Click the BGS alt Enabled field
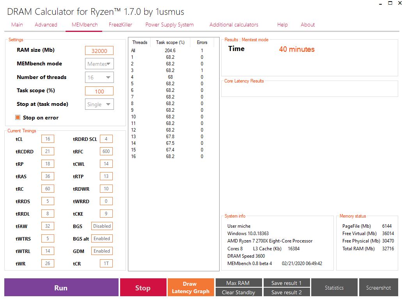Screen dimensions: 406x304 (102, 238)
